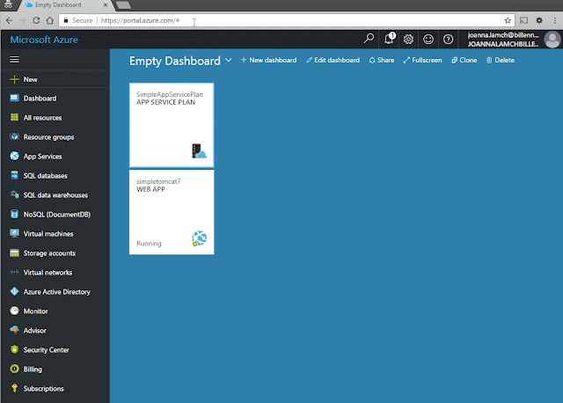Click the browser home button
The image size is (563, 403).
pyautogui.click(x=50, y=20)
